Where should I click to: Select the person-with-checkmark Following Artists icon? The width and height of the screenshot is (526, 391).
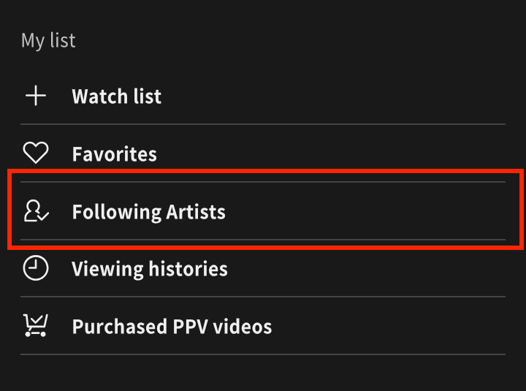click(x=37, y=210)
